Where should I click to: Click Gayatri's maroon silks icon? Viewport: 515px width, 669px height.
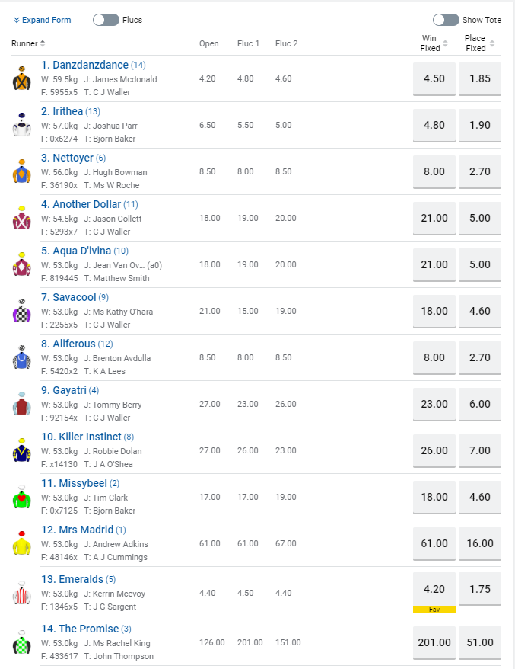coord(21,404)
